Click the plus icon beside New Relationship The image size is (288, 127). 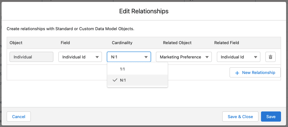click(x=237, y=73)
